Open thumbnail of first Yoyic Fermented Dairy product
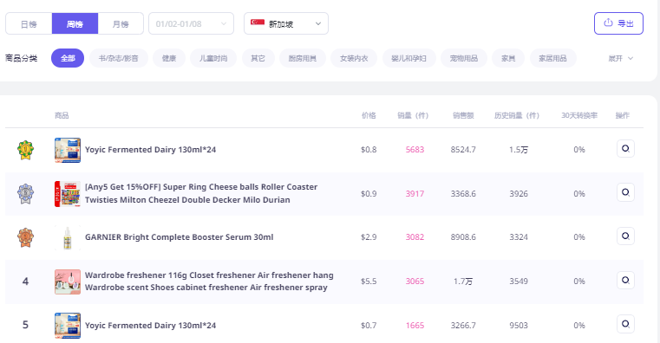The image size is (660, 343). [68, 150]
